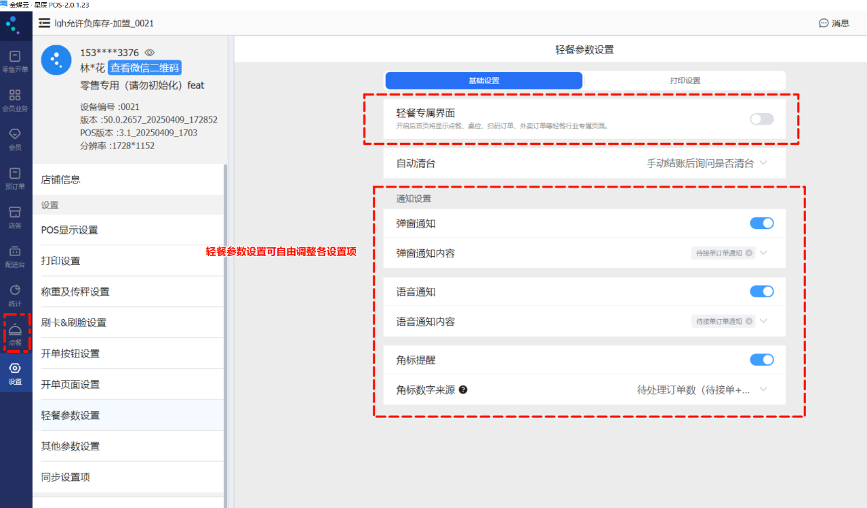Open the 配送台 delivery desk
867x508 pixels.
point(15,257)
